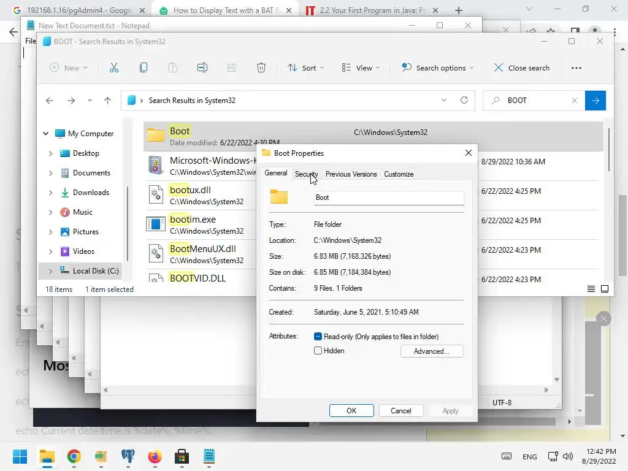Image resolution: width=628 pixels, height=471 pixels.
Task: Open recent locations dropdown arrow
Action: point(90,101)
